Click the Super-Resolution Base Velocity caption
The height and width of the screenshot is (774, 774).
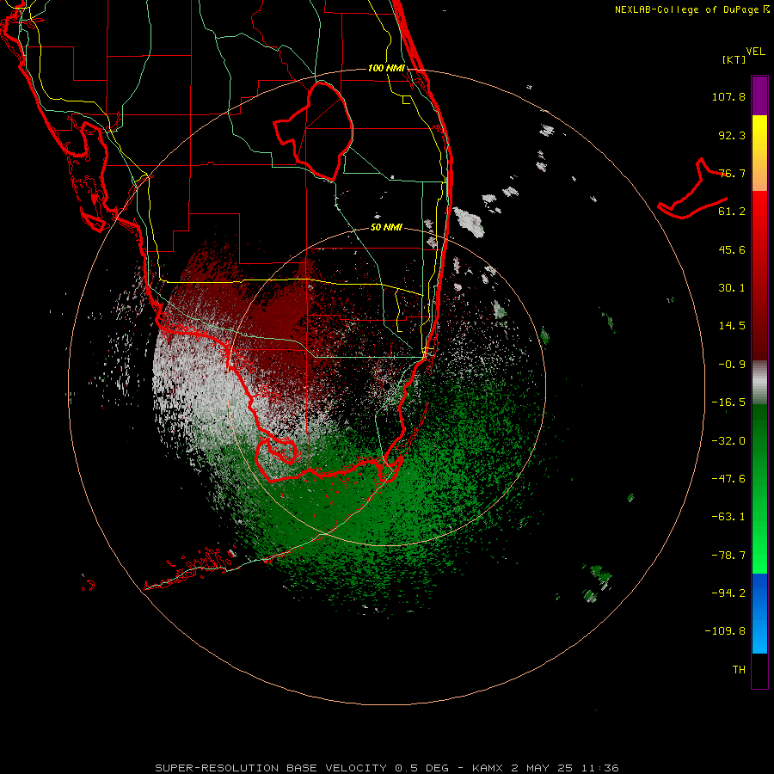click(x=386, y=768)
